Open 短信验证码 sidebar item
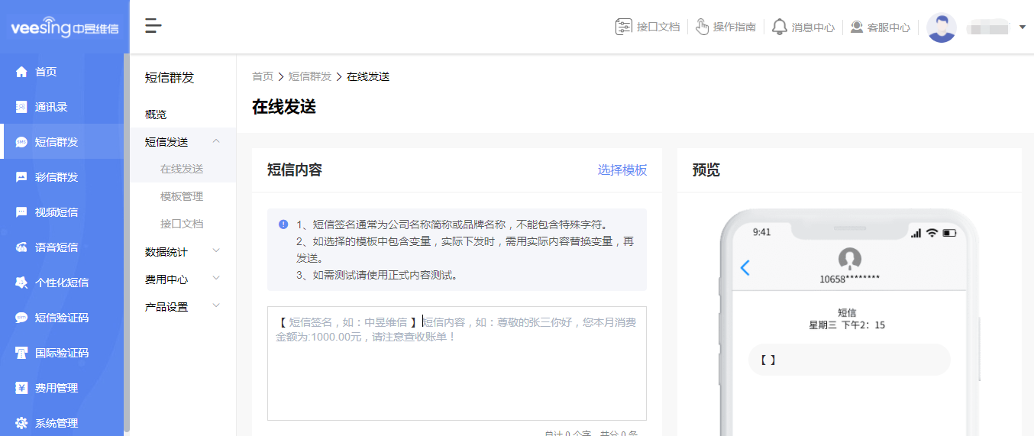The height and width of the screenshot is (436, 1034). 62,318
